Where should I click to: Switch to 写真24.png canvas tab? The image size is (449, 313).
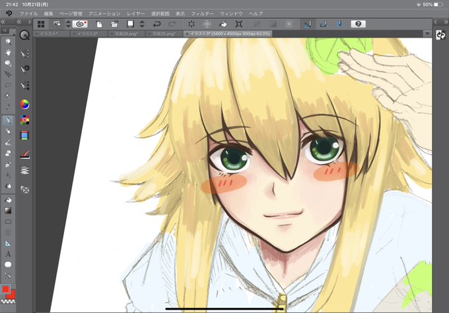click(127, 34)
